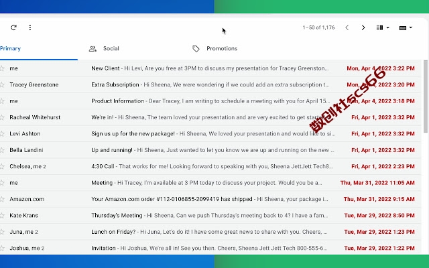Viewport: 429px width, 268px height.
Task: Open the Invitation conversation
Action: point(210,248)
